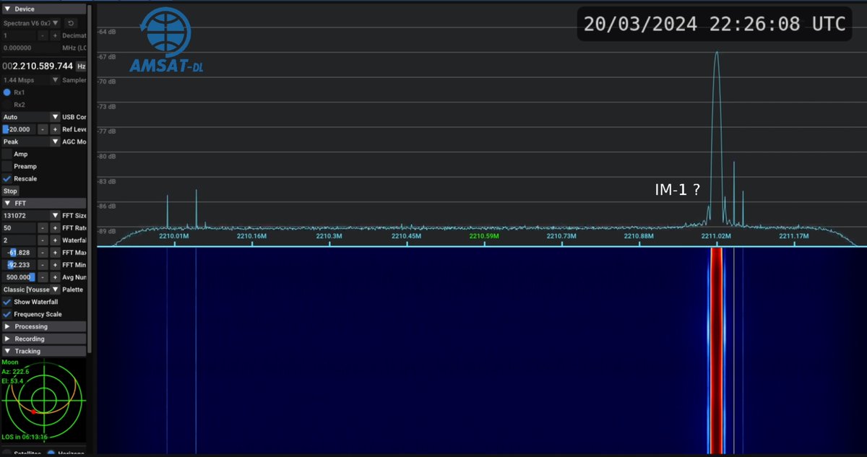The height and width of the screenshot is (457, 867).
Task: Click the 2210.01M frequency label
Action: [173, 235]
